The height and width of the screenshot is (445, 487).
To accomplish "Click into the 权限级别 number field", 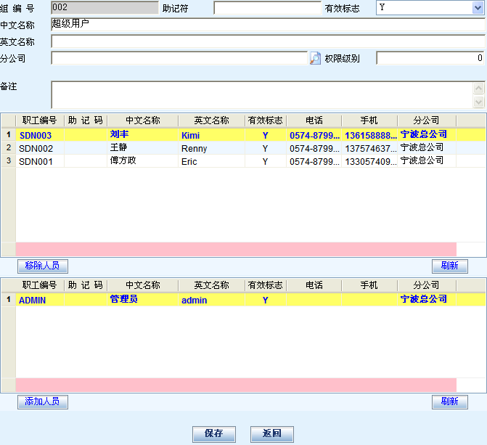I will 430,58.
